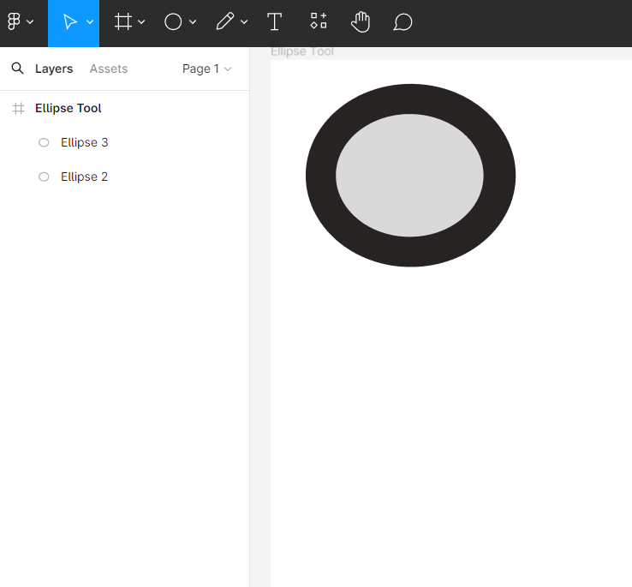Select the Ellipse 2 layer
This screenshot has width=632, height=587.
click(x=124, y=177)
